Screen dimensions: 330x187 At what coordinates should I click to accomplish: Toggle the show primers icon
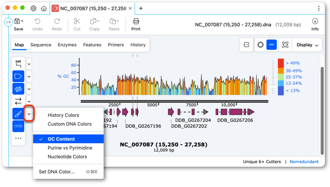point(18,89)
